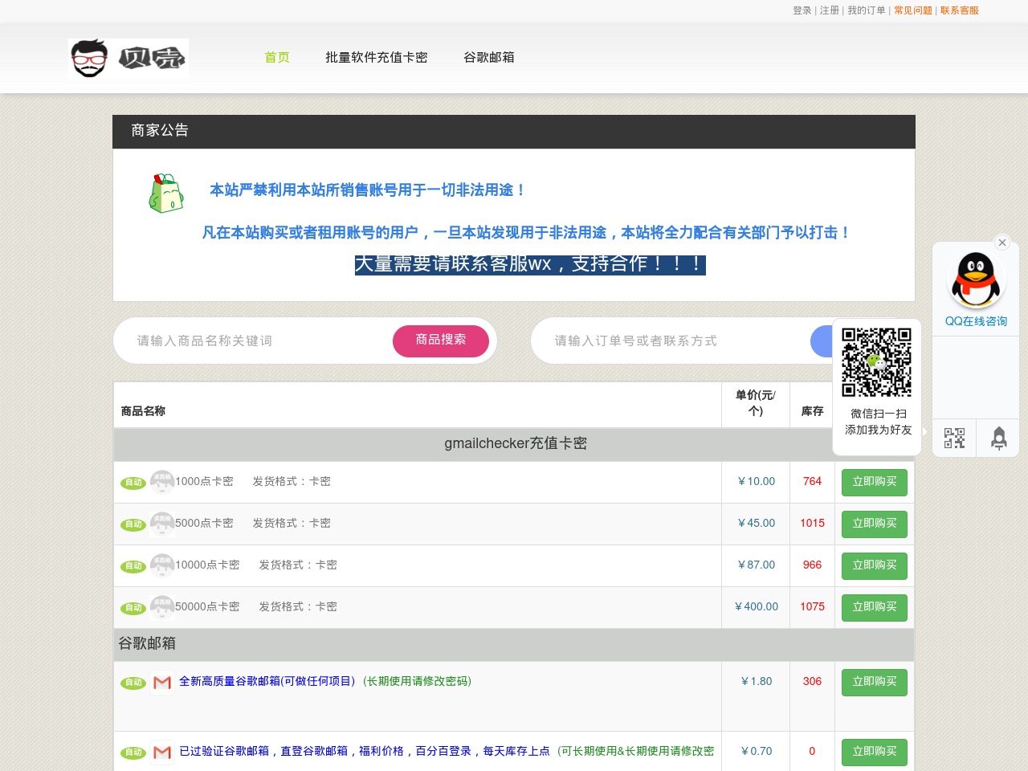
Task: Click the stock value 966
Action: tap(812, 565)
